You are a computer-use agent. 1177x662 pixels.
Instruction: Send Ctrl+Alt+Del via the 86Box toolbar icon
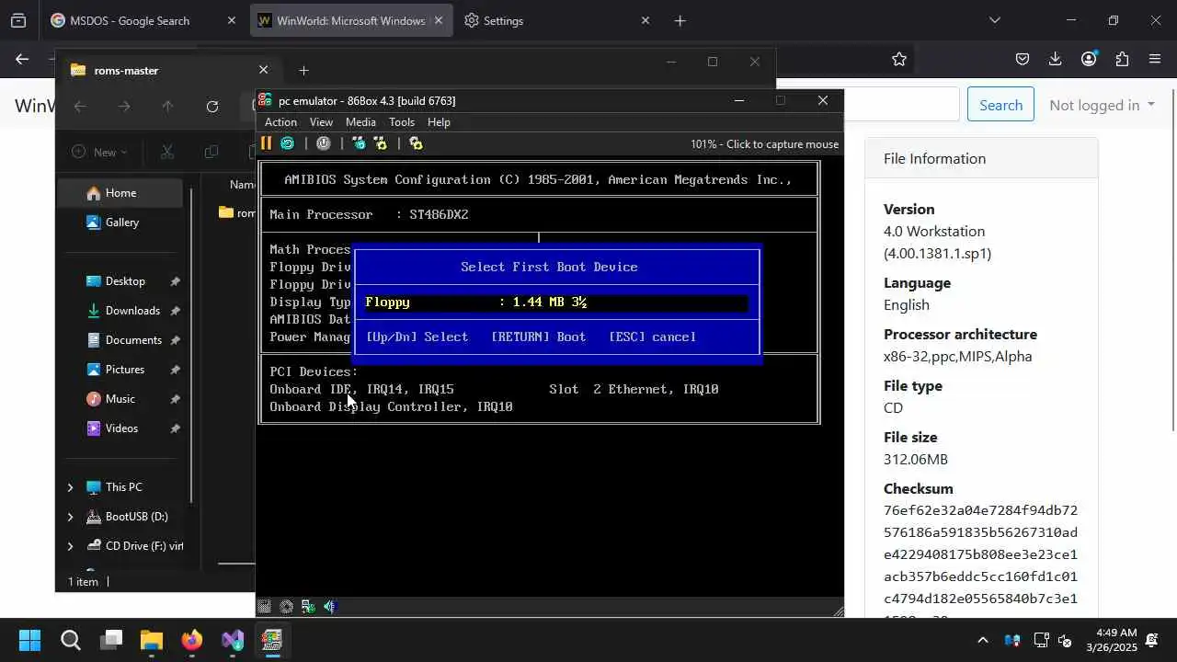click(x=359, y=143)
